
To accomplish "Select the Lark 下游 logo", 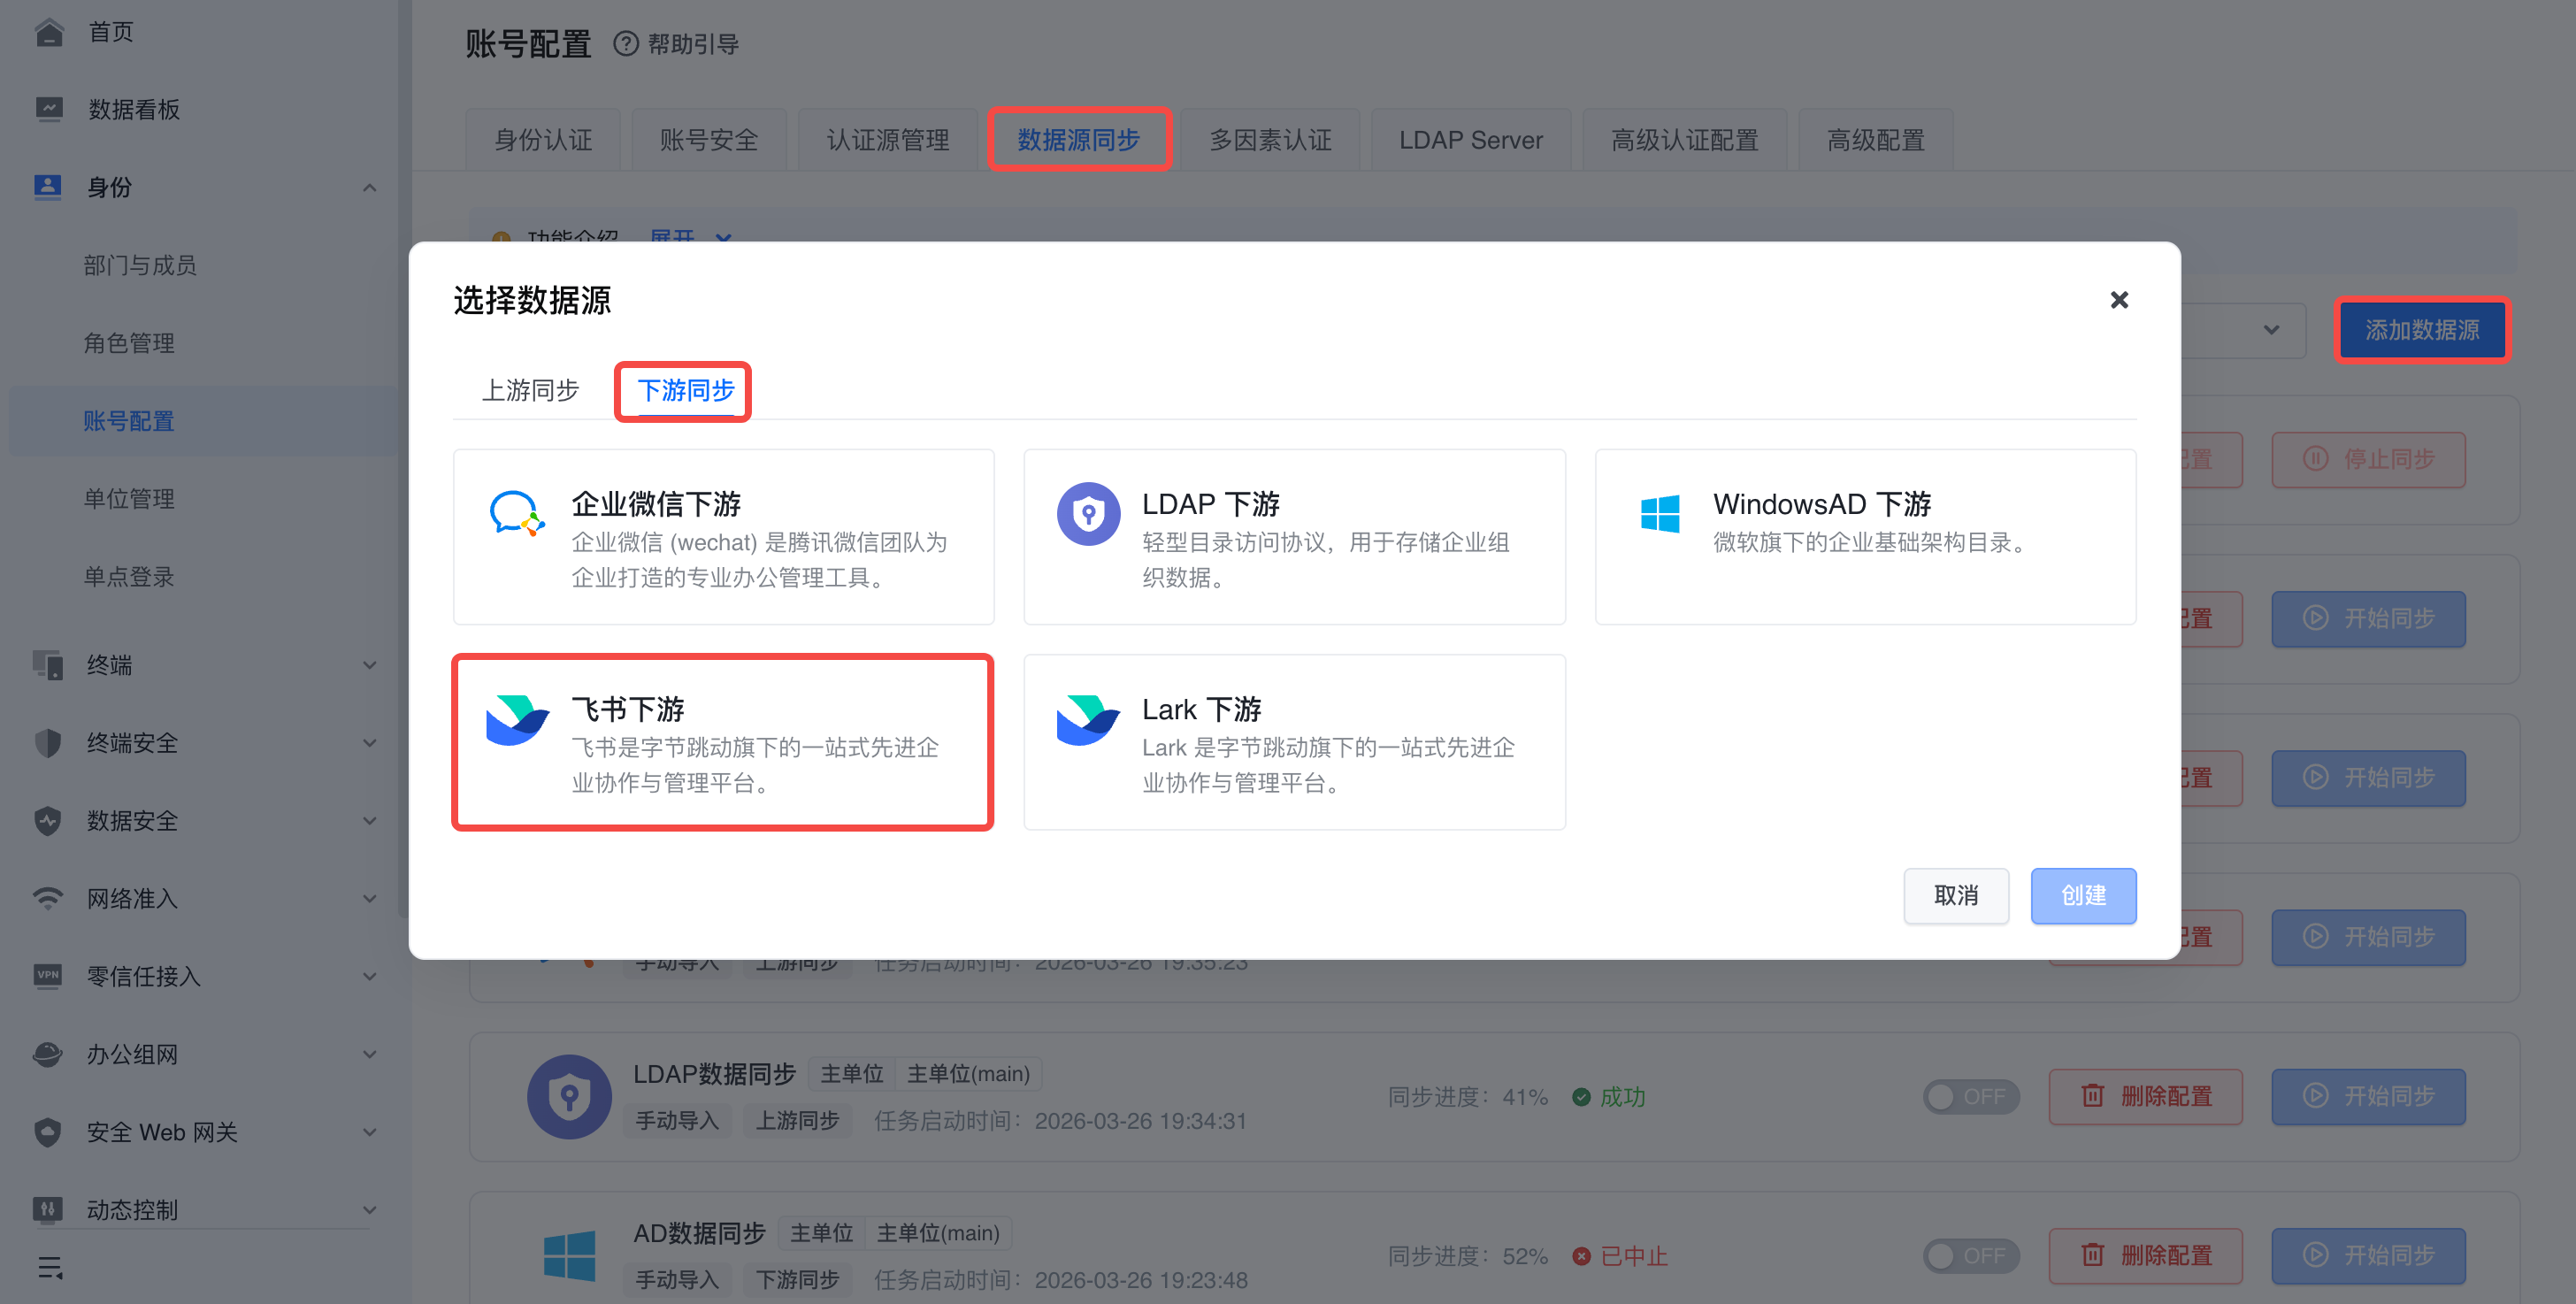I will click(x=1088, y=720).
